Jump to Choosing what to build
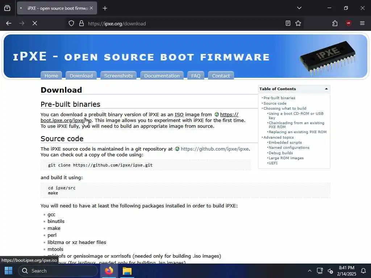The width and height of the screenshot is (371, 278). 285,108
